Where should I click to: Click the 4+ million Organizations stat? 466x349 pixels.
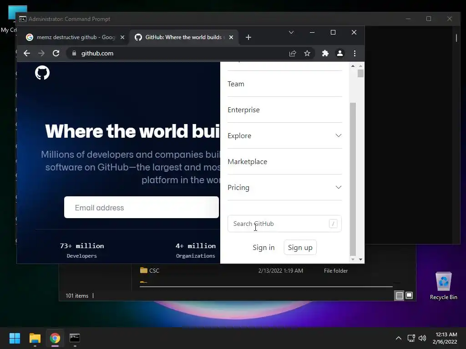pos(196,250)
